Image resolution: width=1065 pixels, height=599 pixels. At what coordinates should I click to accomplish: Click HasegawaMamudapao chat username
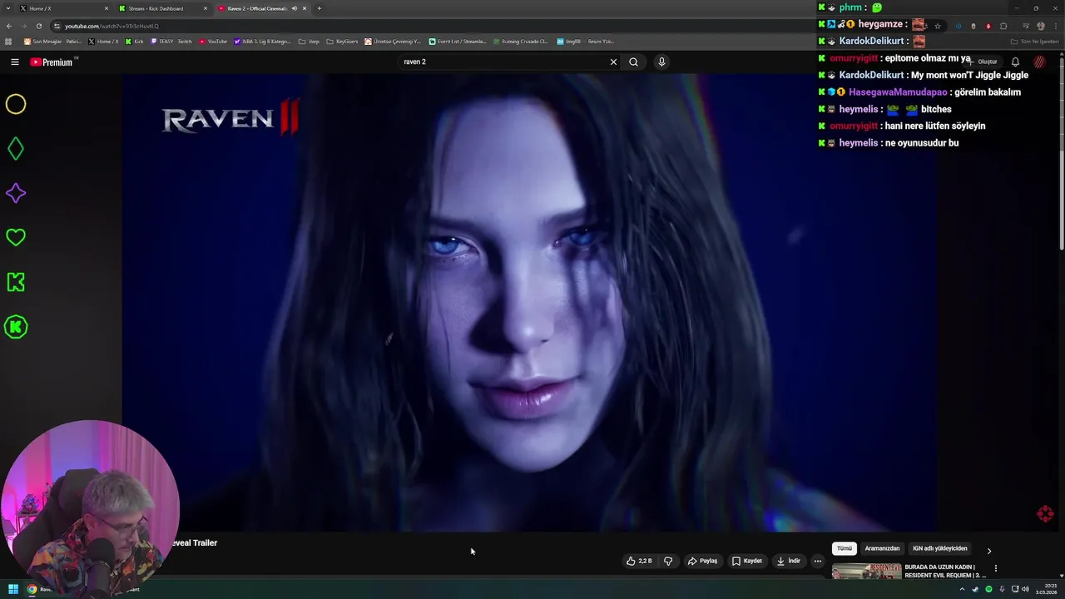pyautogui.click(x=898, y=92)
